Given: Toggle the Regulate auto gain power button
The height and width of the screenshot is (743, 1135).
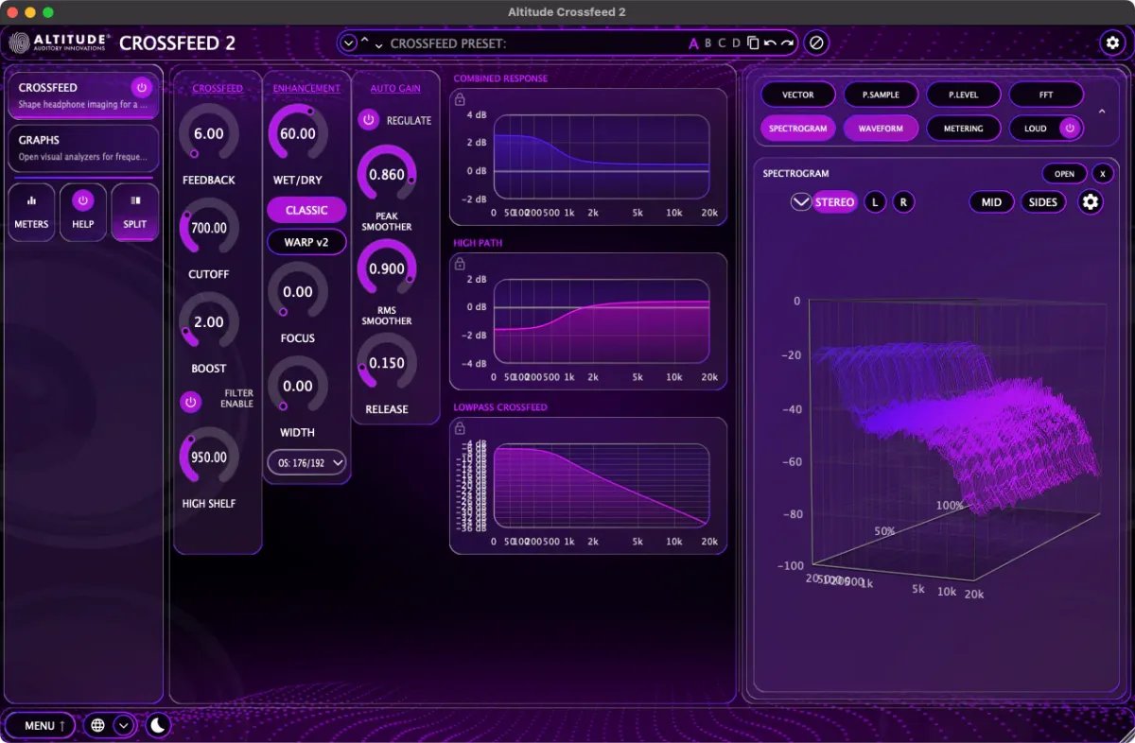Looking at the screenshot, I should [369, 120].
